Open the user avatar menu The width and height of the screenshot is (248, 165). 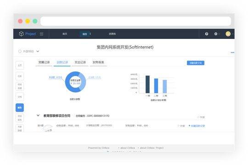[x=228, y=34]
